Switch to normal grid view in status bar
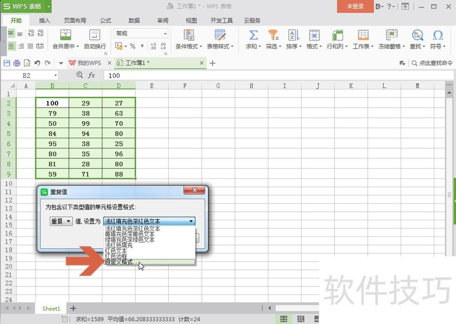456x324 pixels. [283, 319]
